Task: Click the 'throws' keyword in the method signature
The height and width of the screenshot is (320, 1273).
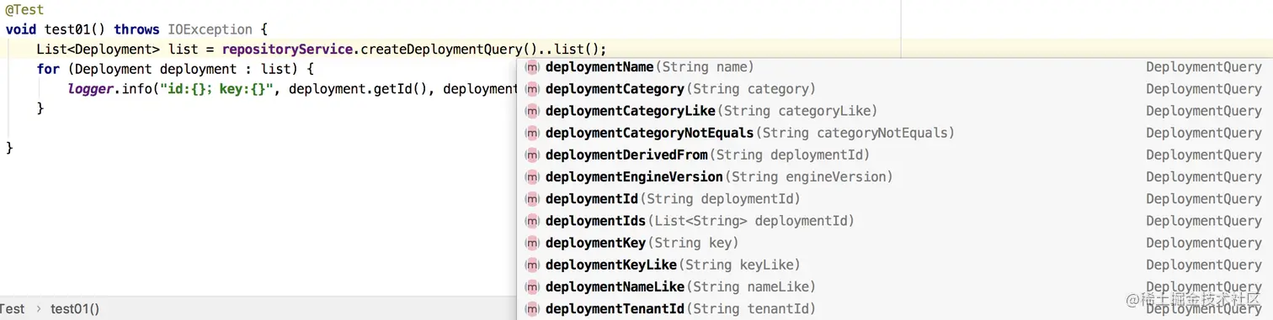Action: point(137,29)
